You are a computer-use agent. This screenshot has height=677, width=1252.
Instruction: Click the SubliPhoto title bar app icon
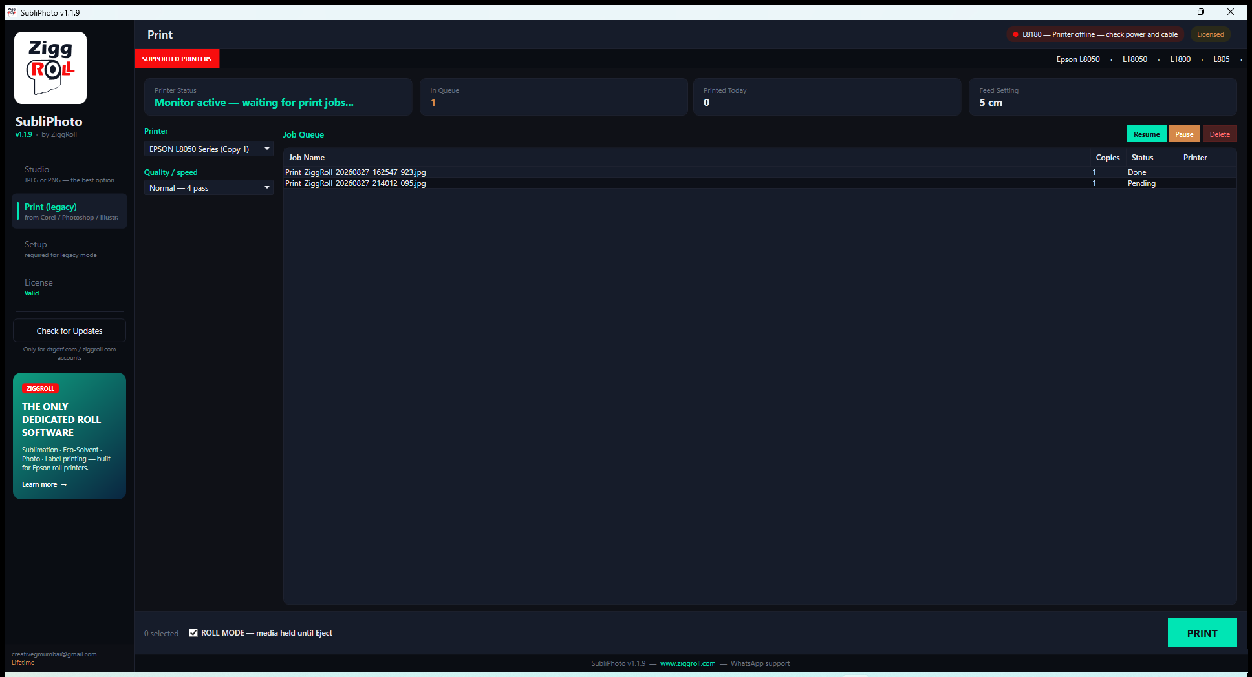pos(12,12)
